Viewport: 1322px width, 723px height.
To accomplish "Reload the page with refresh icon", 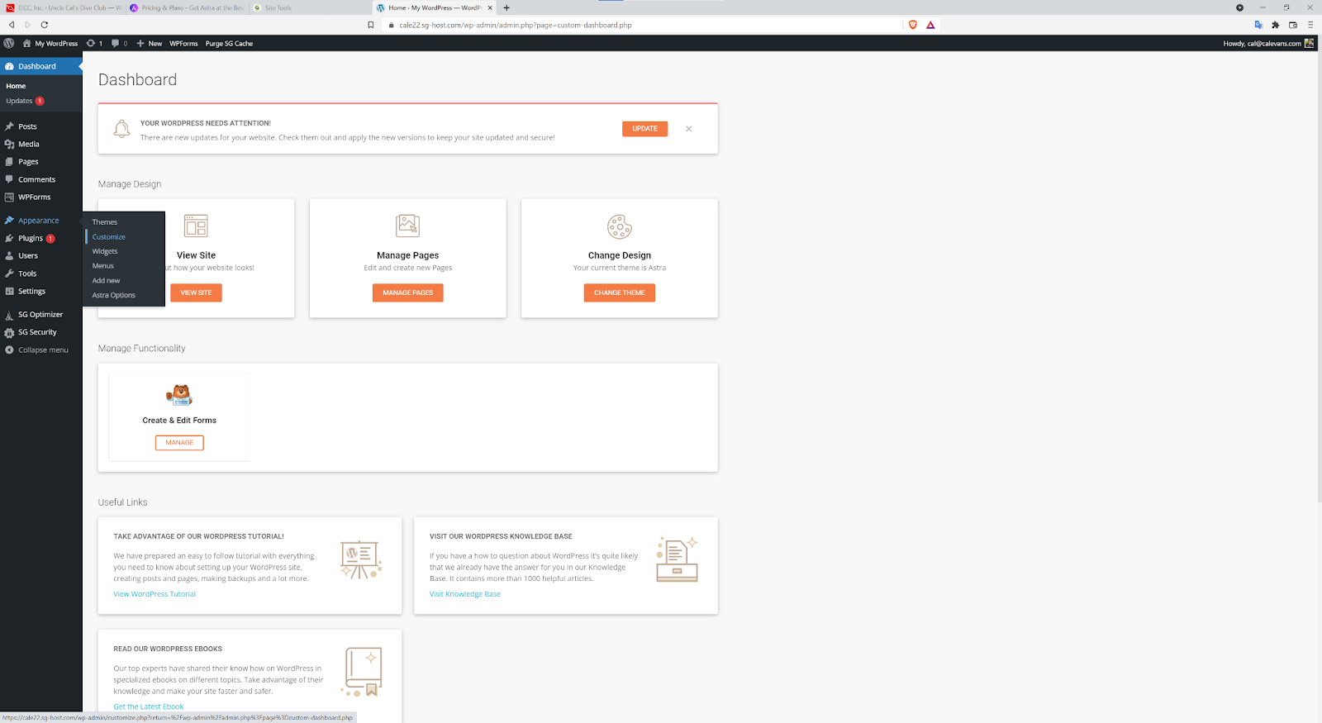I will (x=45, y=25).
